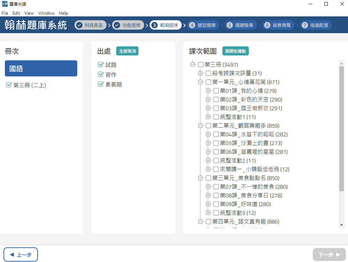Click 展開知識點 button
This screenshot has width=348, height=262.
[x=235, y=51]
